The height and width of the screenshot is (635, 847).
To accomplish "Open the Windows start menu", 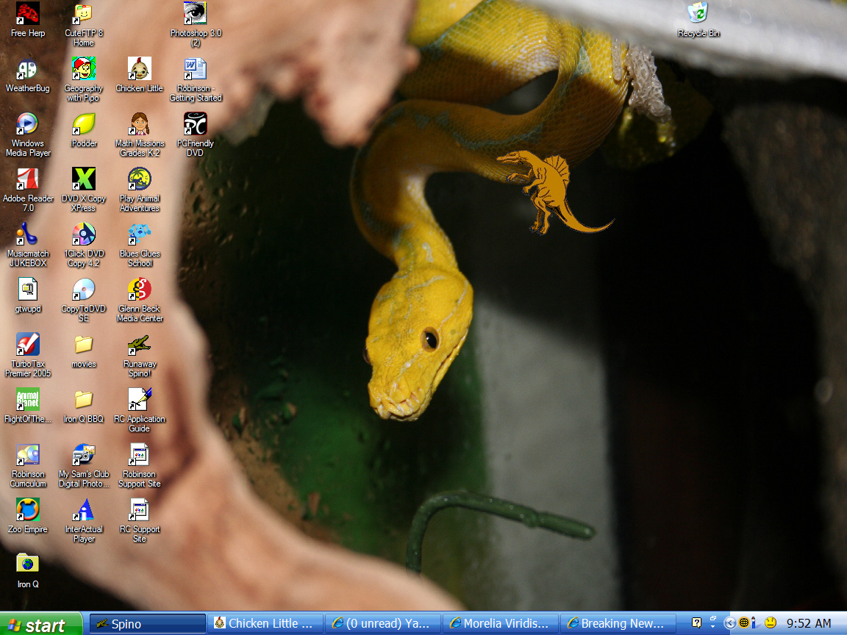I will click(40, 624).
